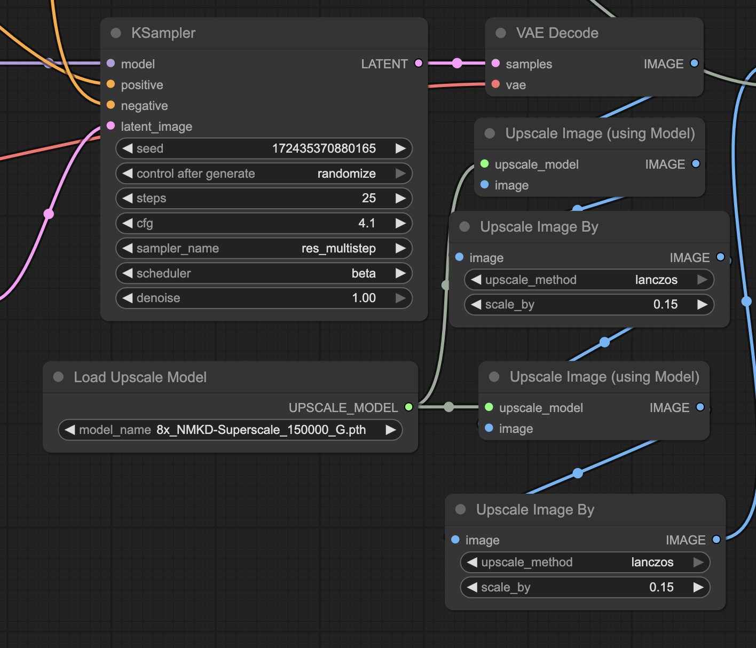This screenshot has width=756, height=648.
Task: Click the latent_image input port on KSampler
Action: [x=111, y=126]
